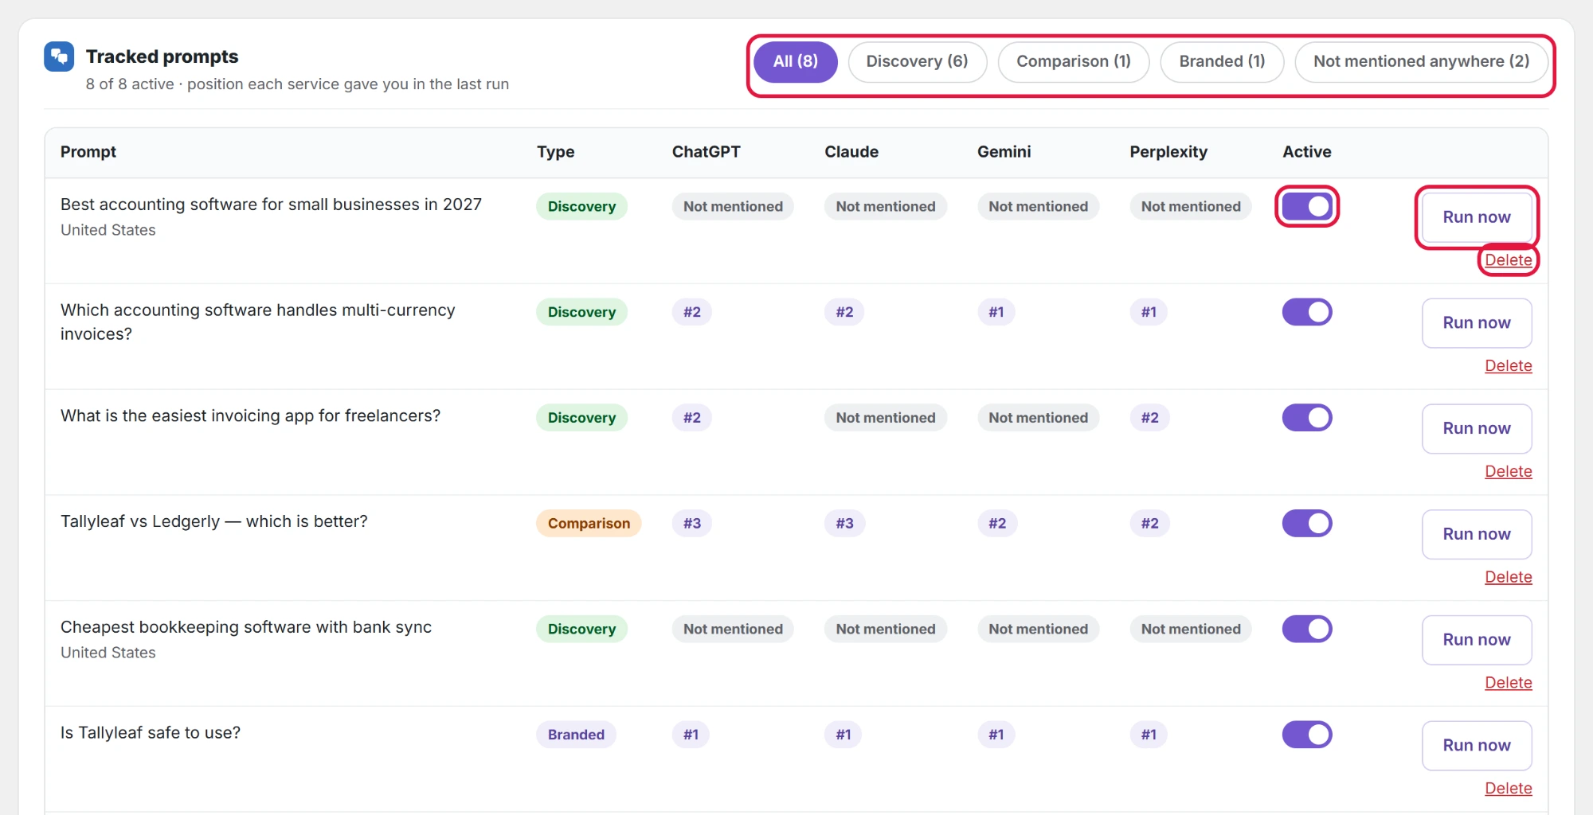Click Claude Not mentioned for easiest invoicing app

[886, 418]
